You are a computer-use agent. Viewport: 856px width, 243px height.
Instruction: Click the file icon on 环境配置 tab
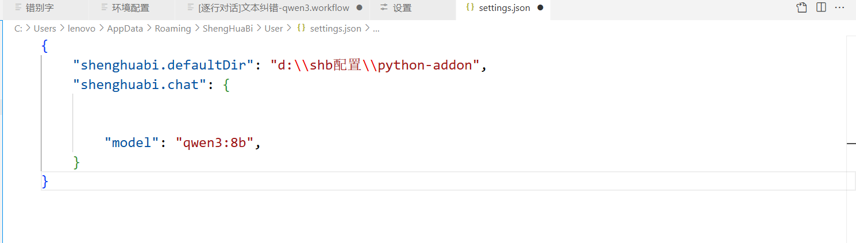coord(104,8)
